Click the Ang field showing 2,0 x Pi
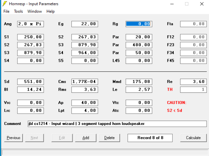Viewport: 209px width, 156px height. point(30,24)
